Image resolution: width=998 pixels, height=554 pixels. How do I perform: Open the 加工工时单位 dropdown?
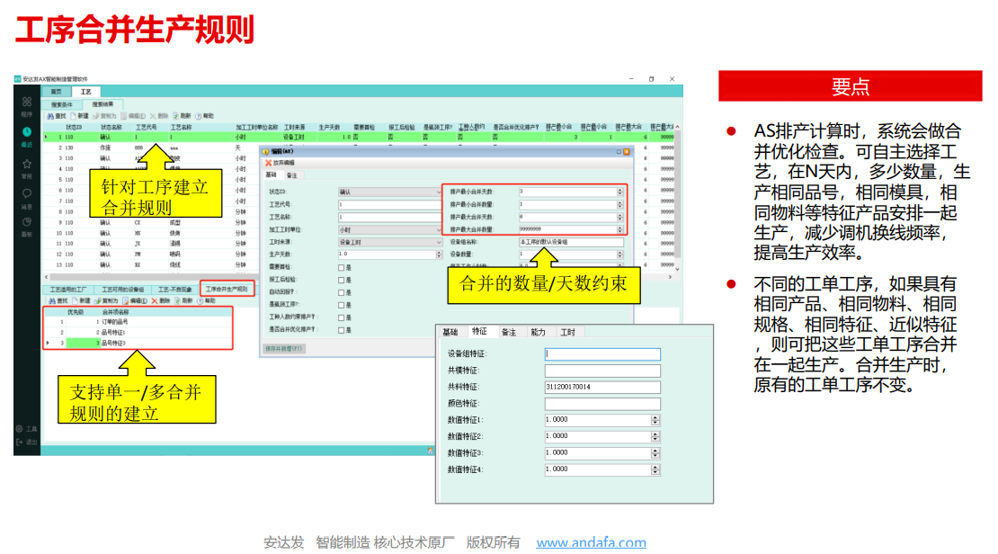pyautogui.click(x=389, y=229)
